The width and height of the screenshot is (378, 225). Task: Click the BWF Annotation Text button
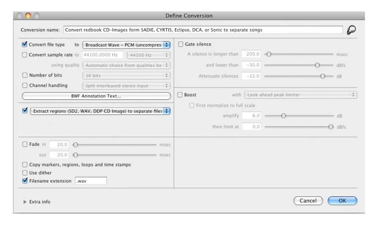pos(96,96)
